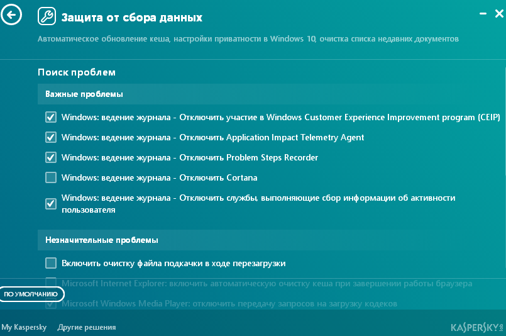Click the Поиск проблем heading
The width and height of the screenshot is (506, 336).
click(77, 72)
